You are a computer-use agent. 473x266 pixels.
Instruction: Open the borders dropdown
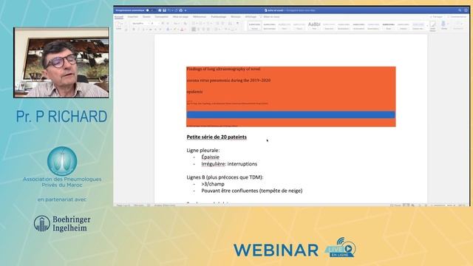coord(234,30)
